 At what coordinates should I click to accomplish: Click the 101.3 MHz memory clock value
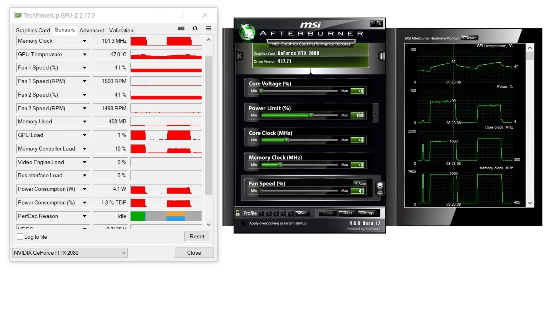pyautogui.click(x=110, y=41)
